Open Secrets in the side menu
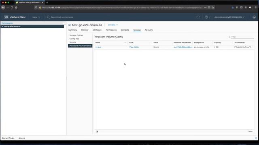259x145 pixels. point(73,42)
